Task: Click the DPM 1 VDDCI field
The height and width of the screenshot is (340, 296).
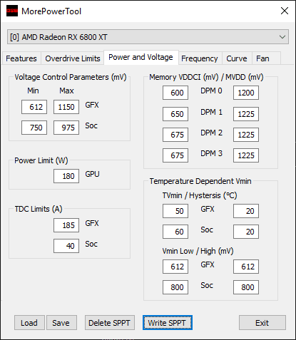Action: coord(175,114)
